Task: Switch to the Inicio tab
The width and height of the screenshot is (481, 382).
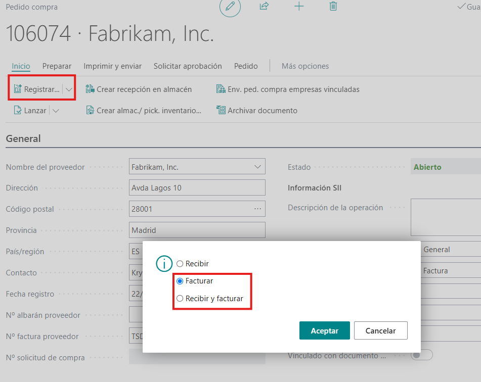Action: click(x=21, y=66)
